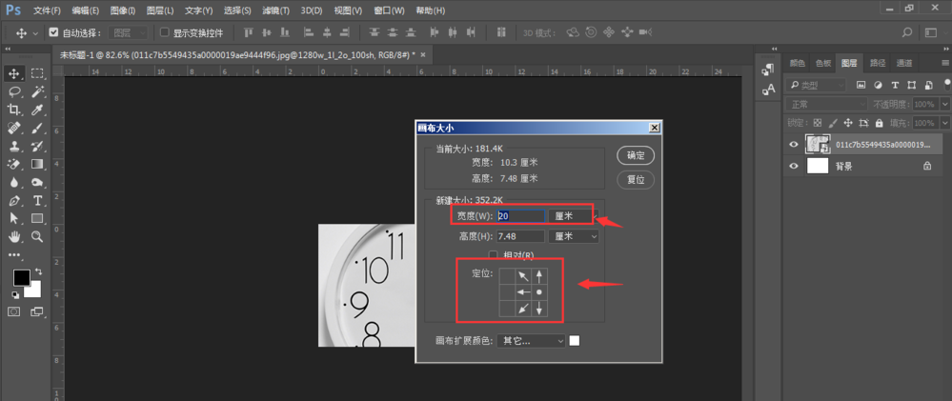Reset default foreground and background colors
Screen dimensions: 952x401
[x=14, y=295]
